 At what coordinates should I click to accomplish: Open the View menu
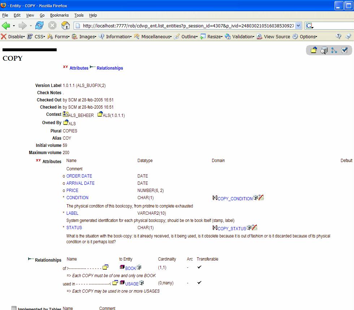[x=30, y=15]
